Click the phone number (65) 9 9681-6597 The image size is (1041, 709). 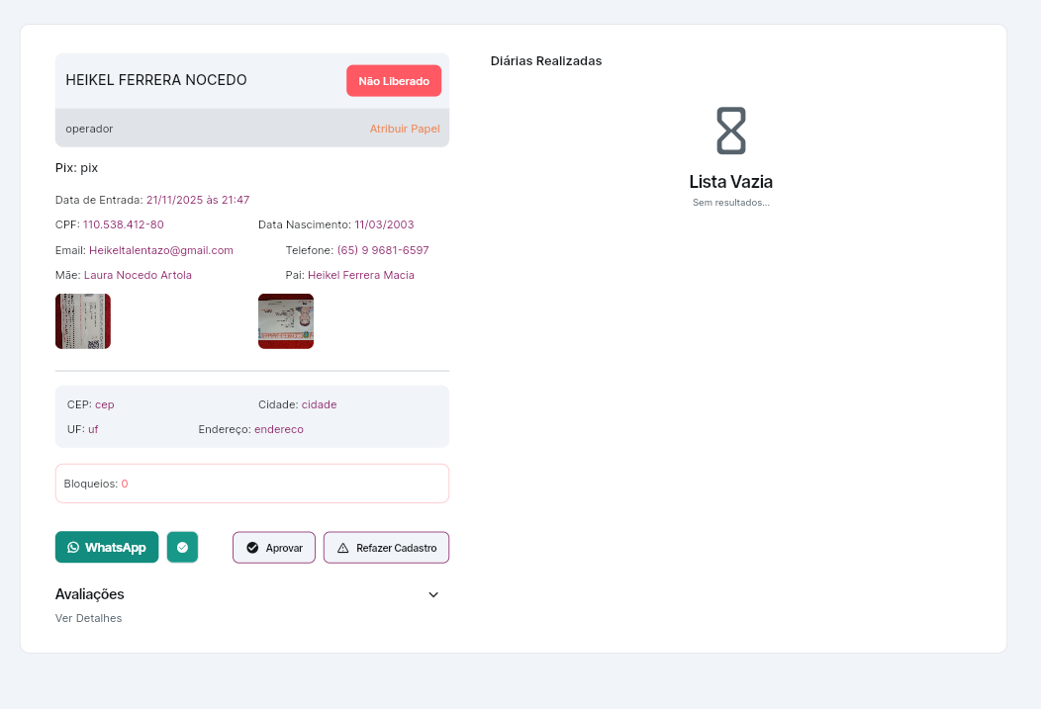(382, 250)
